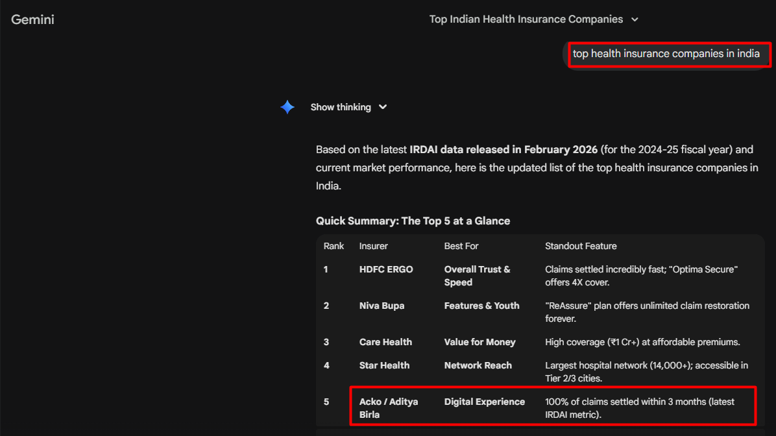
Task: Click the bold 'IRDAI data released in February 2026' text
Action: point(503,149)
